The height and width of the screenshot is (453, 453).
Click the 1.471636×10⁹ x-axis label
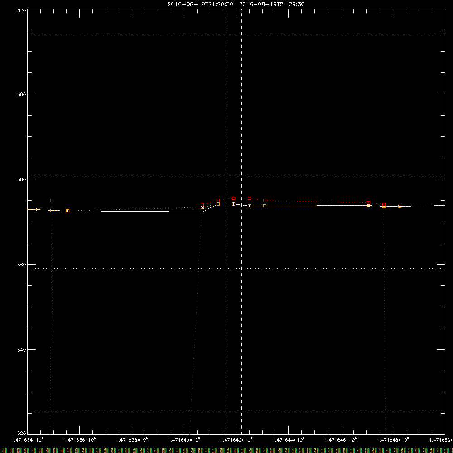tap(79, 440)
